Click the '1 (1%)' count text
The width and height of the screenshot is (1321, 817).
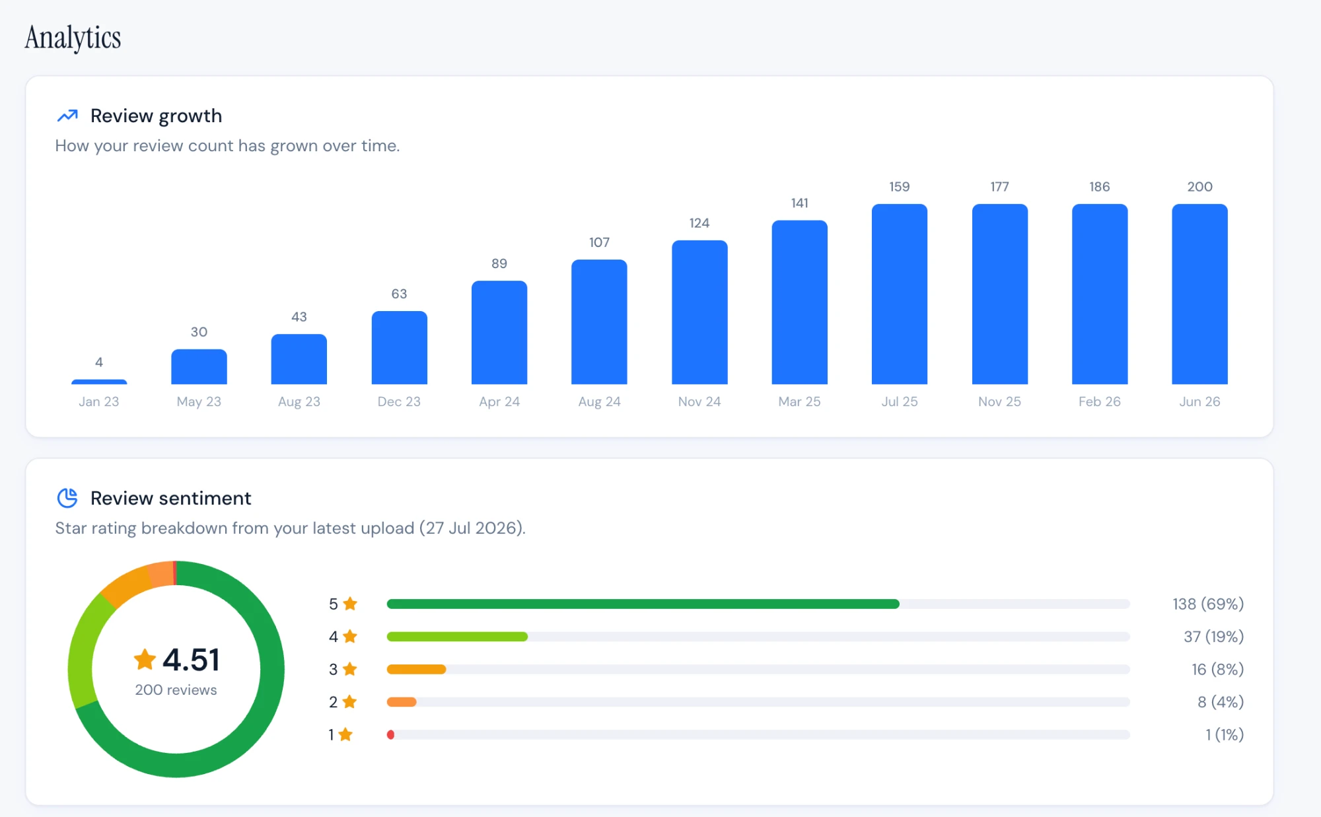pos(1225,734)
